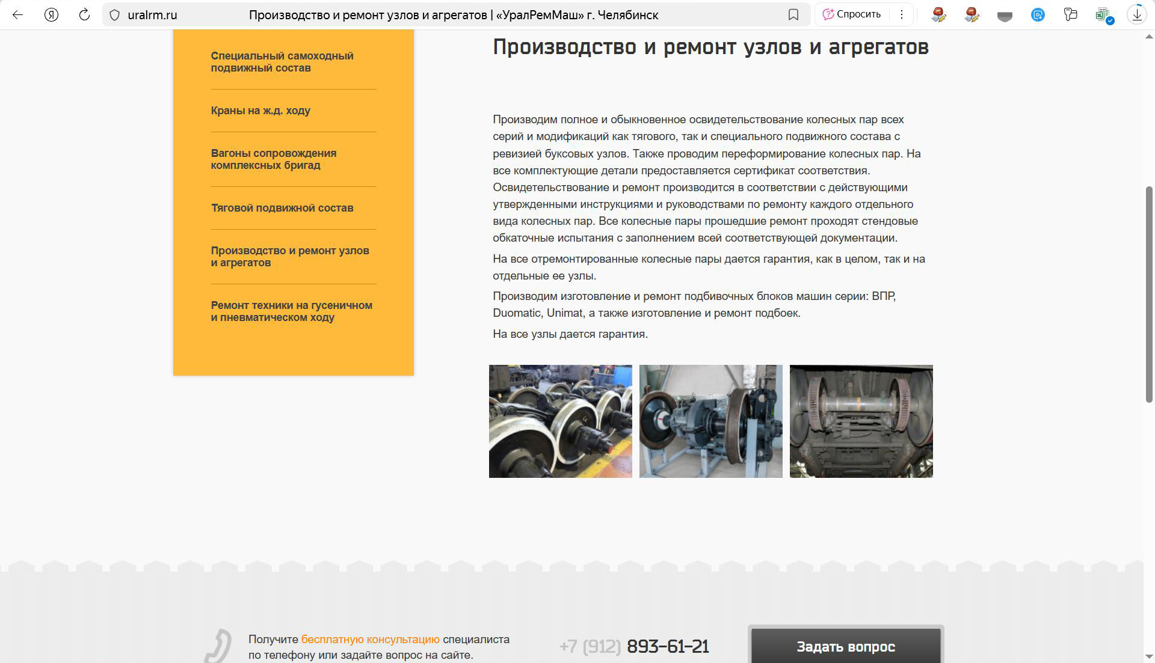Click the phone handset icon in the footer
This screenshot has height=663, width=1155.
(218, 647)
